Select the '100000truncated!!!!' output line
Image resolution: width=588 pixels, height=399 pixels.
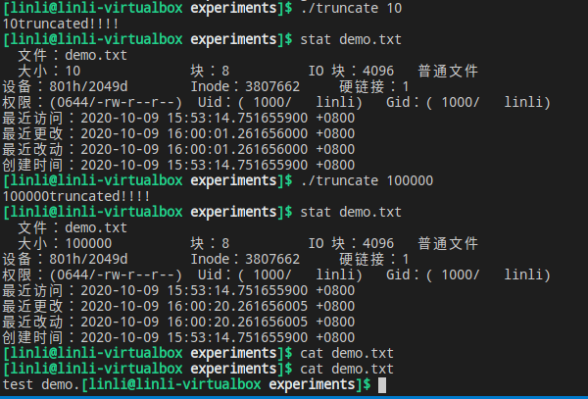tap(76, 196)
